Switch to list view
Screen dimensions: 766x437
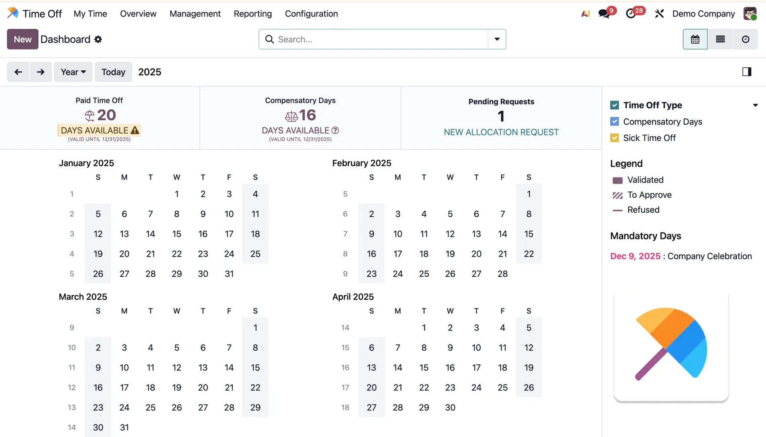720,39
